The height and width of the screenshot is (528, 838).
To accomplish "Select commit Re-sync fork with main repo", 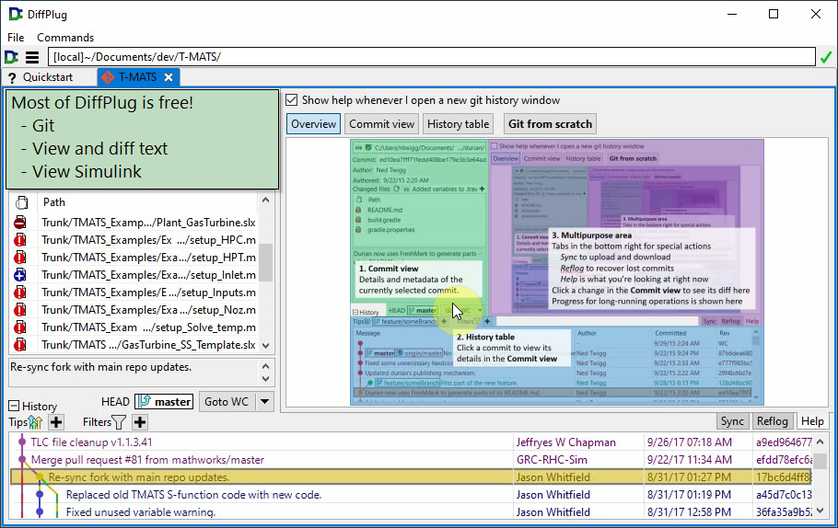I will click(412, 476).
